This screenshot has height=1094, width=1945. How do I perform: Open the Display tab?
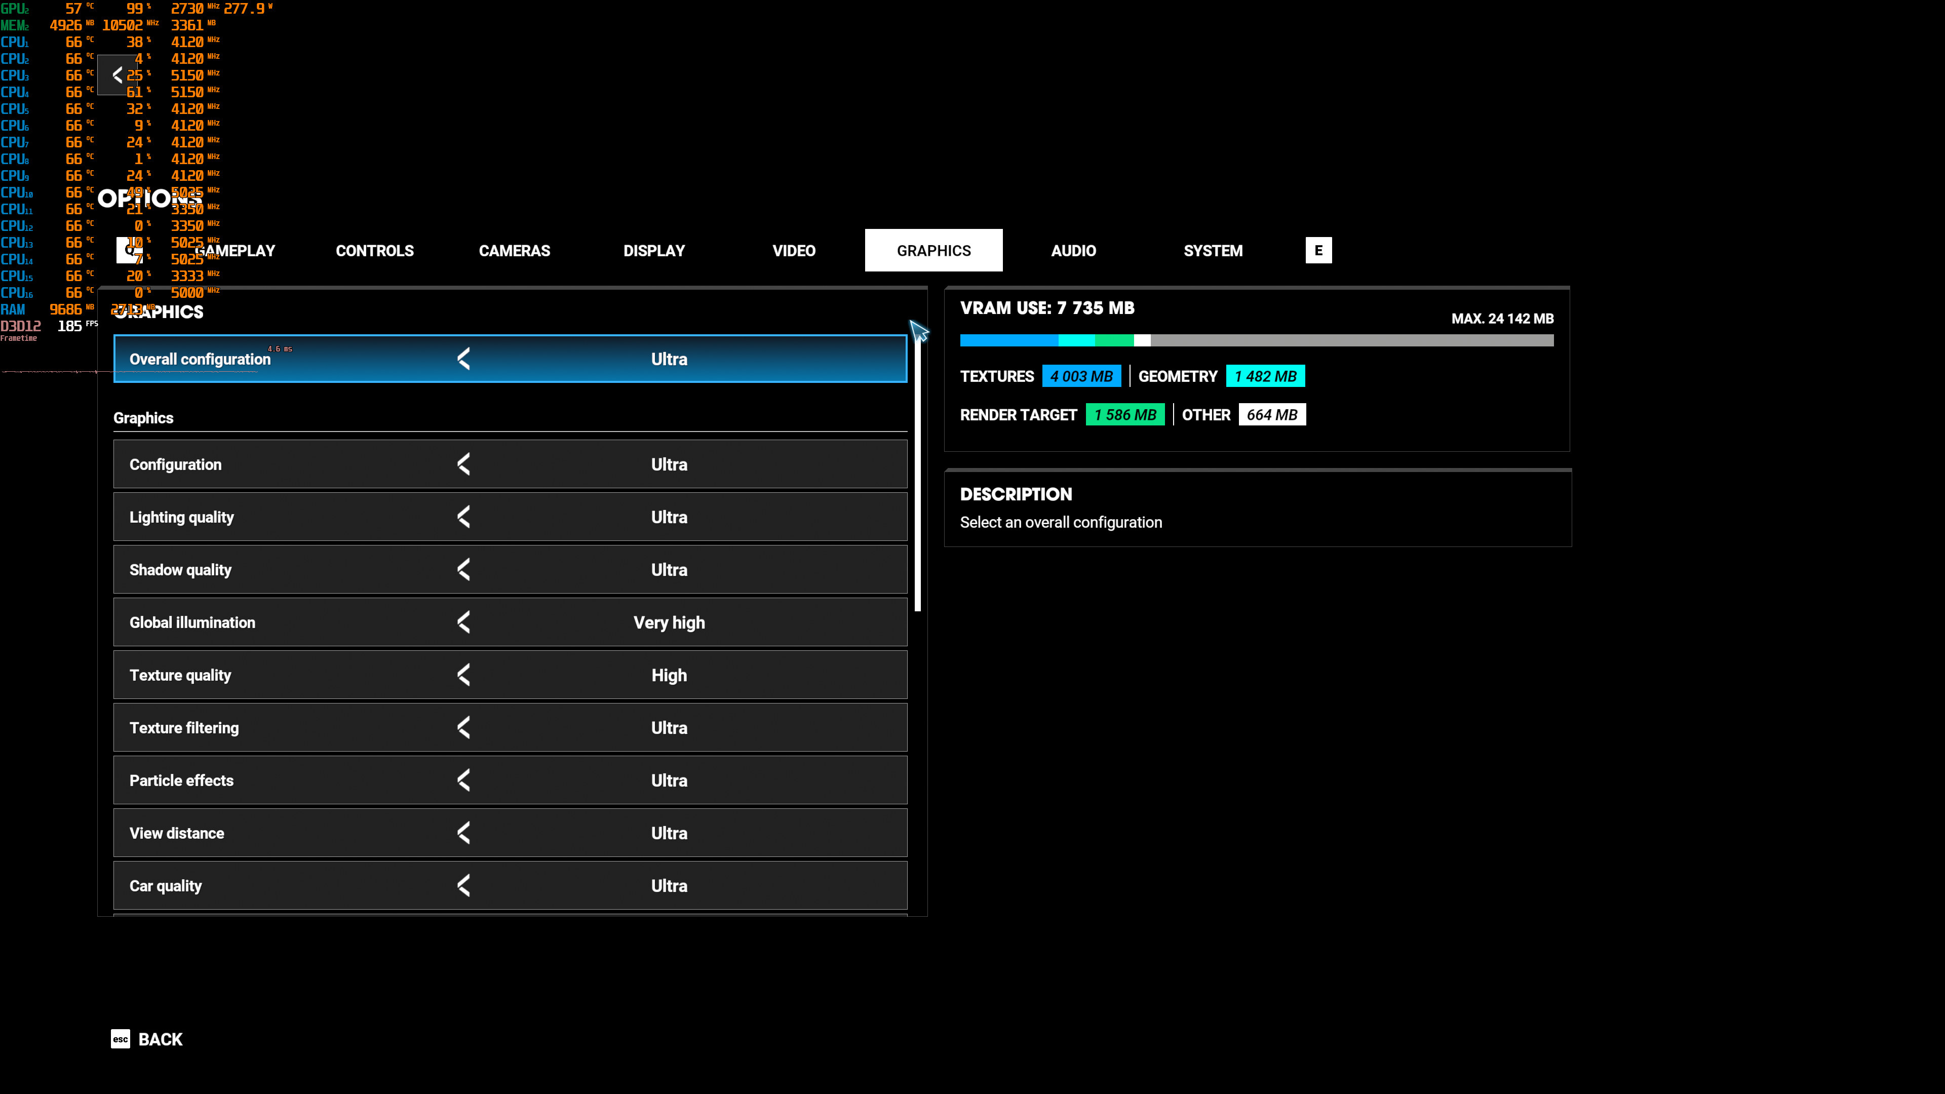point(654,251)
